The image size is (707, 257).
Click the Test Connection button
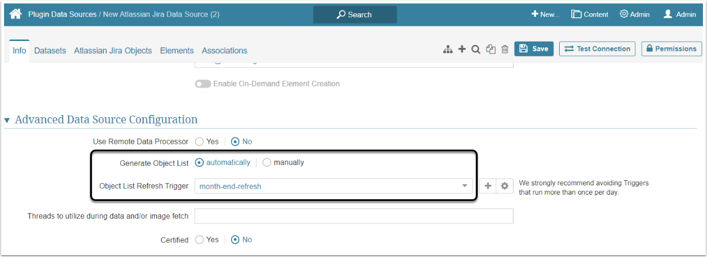[597, 49]
